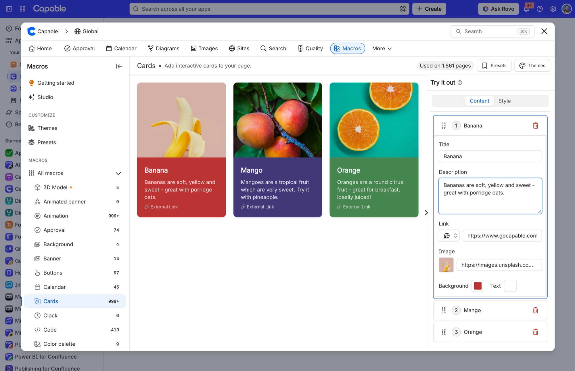Click the Banana Title input field
Image resolution: width=575 pixels, height=371 pixels.
click(490, 157)
